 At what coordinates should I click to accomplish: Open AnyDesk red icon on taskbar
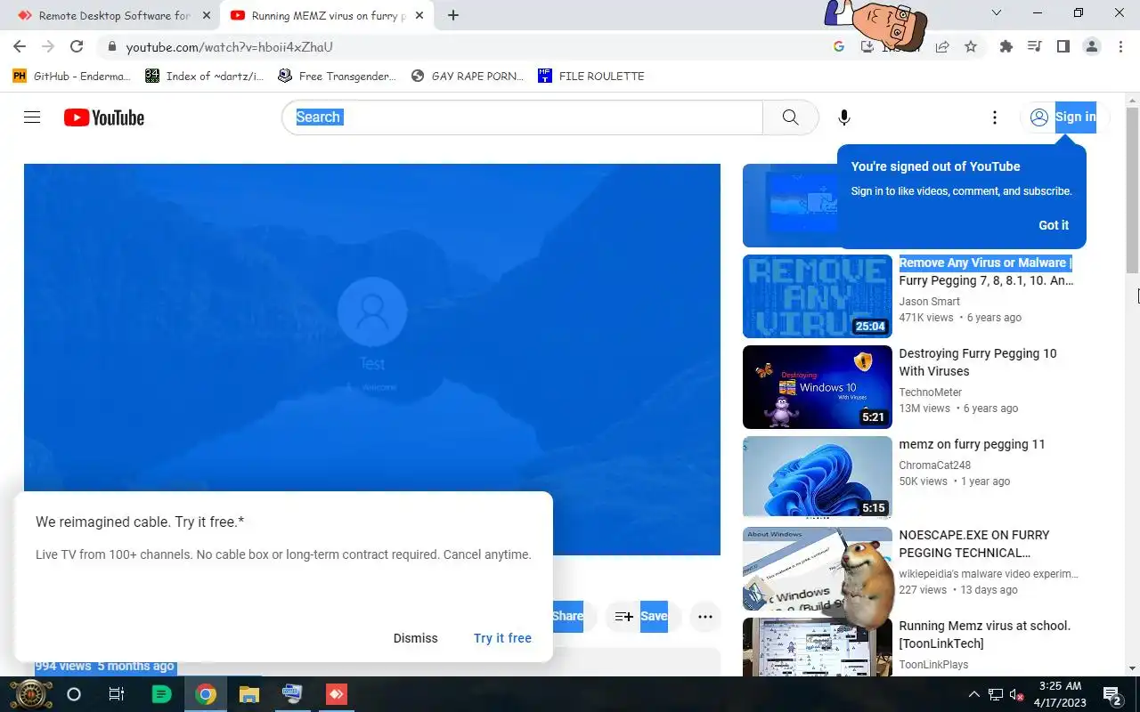pos(336,694)
